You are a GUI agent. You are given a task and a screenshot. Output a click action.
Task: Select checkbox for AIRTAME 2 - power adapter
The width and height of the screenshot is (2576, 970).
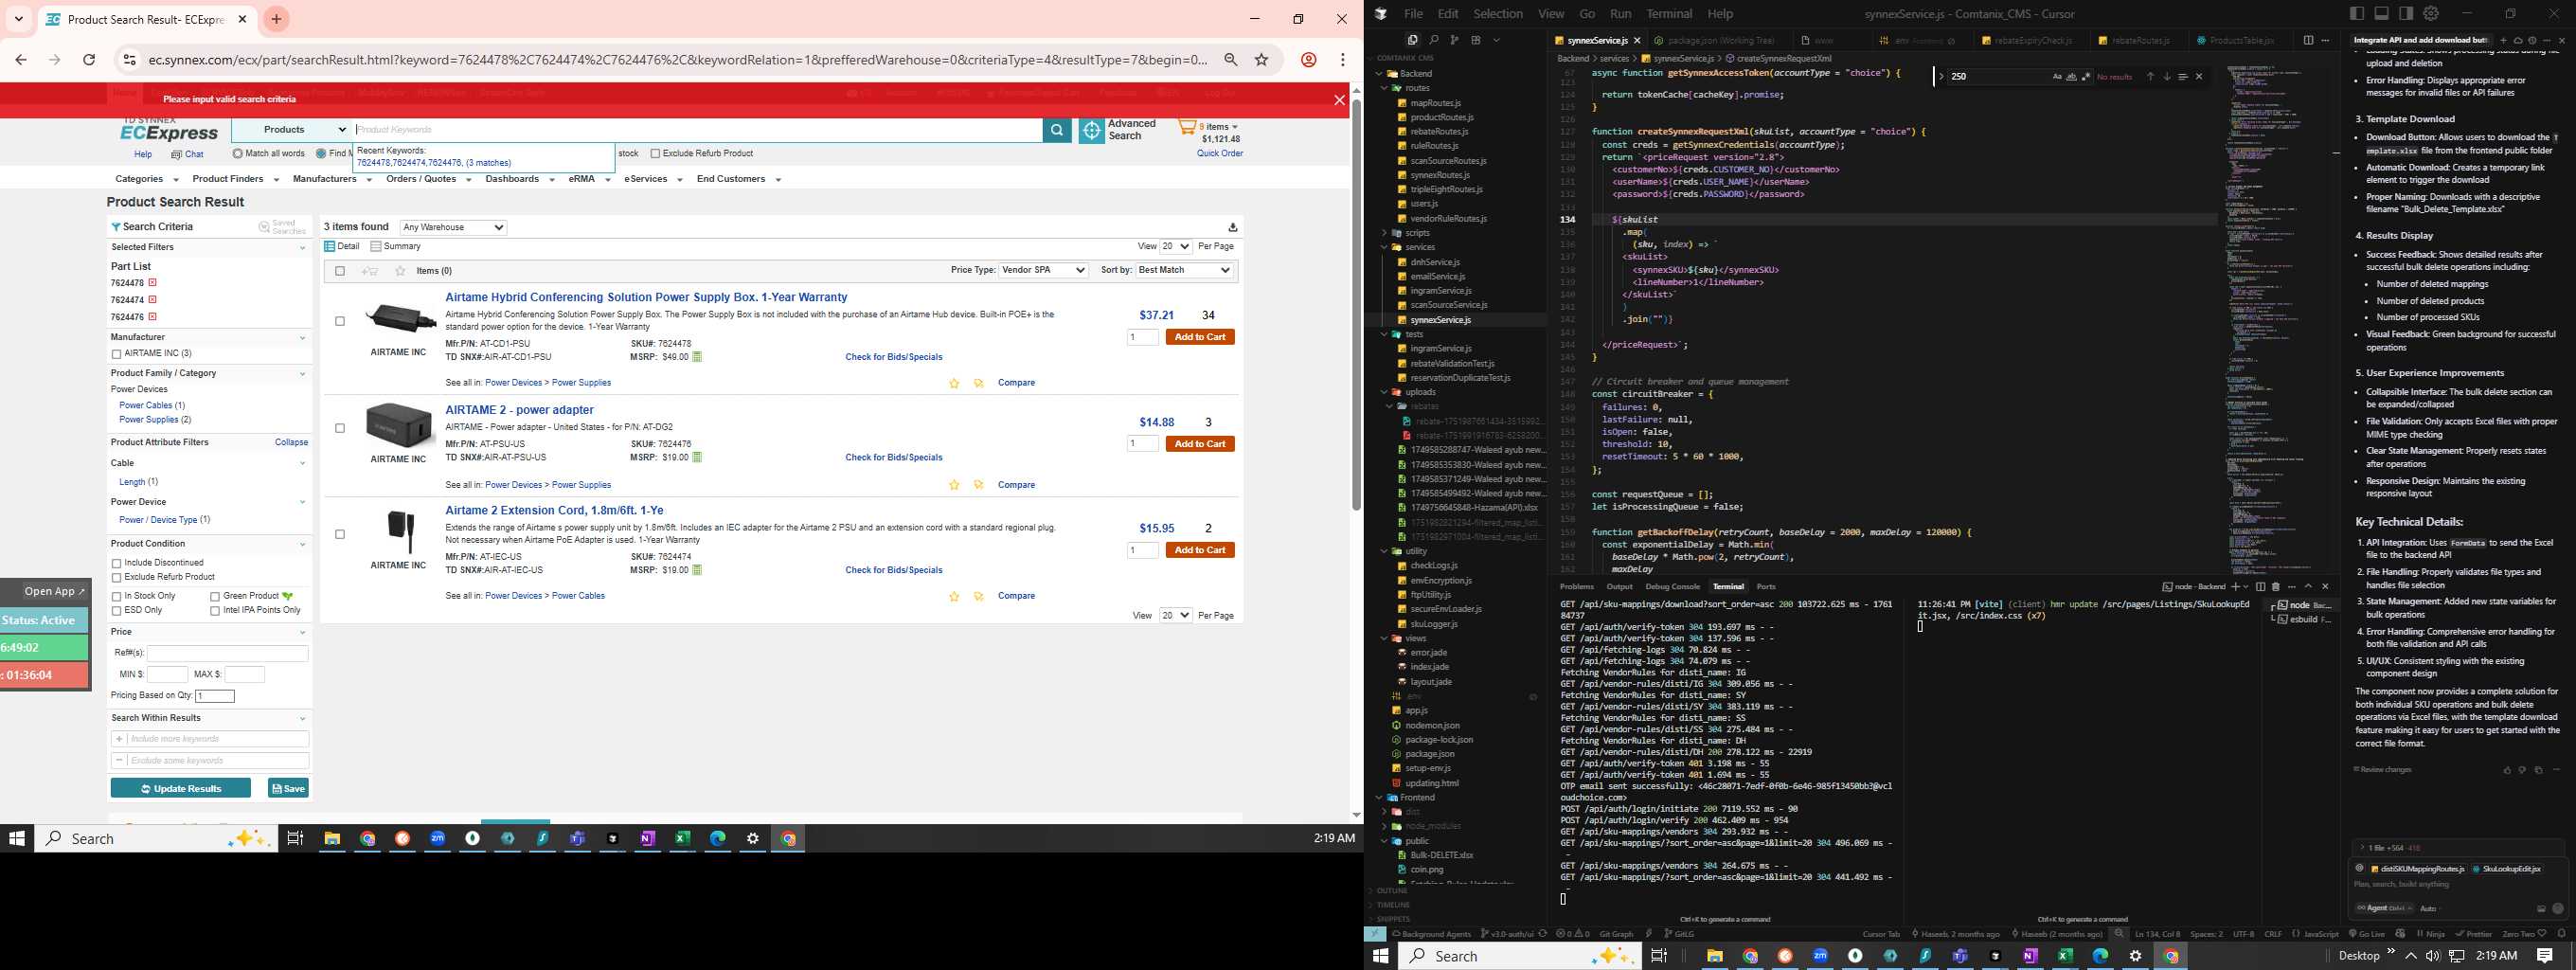point(340,428)
